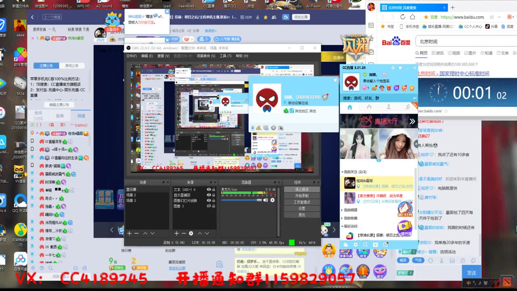Open CC直播 settings gear in bottom bar
This screenshot has width=517, height=291.
tap(355, 245)
